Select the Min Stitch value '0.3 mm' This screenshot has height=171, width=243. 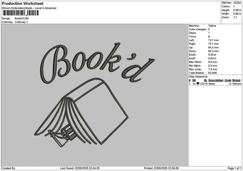coord(213,66)
